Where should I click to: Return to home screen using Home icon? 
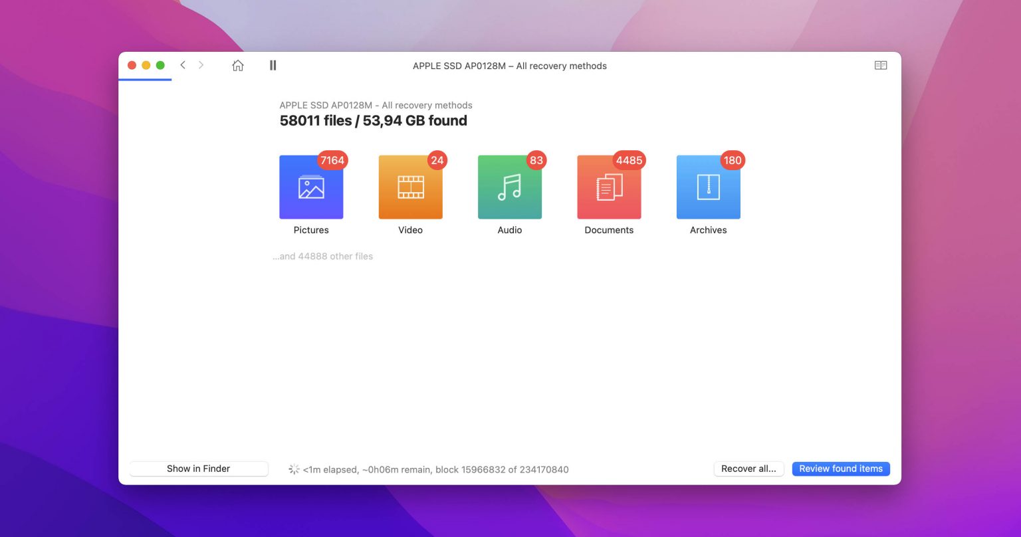237,65
